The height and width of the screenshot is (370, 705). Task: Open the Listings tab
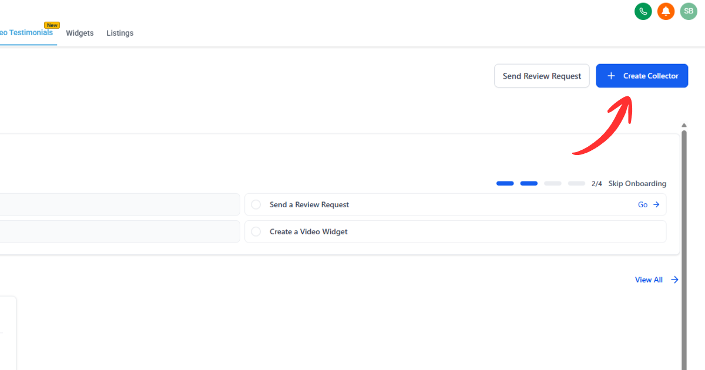click(120, 33)
